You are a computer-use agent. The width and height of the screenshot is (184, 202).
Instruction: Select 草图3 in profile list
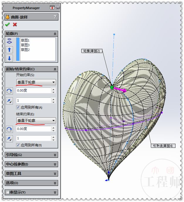pos(25,45)
